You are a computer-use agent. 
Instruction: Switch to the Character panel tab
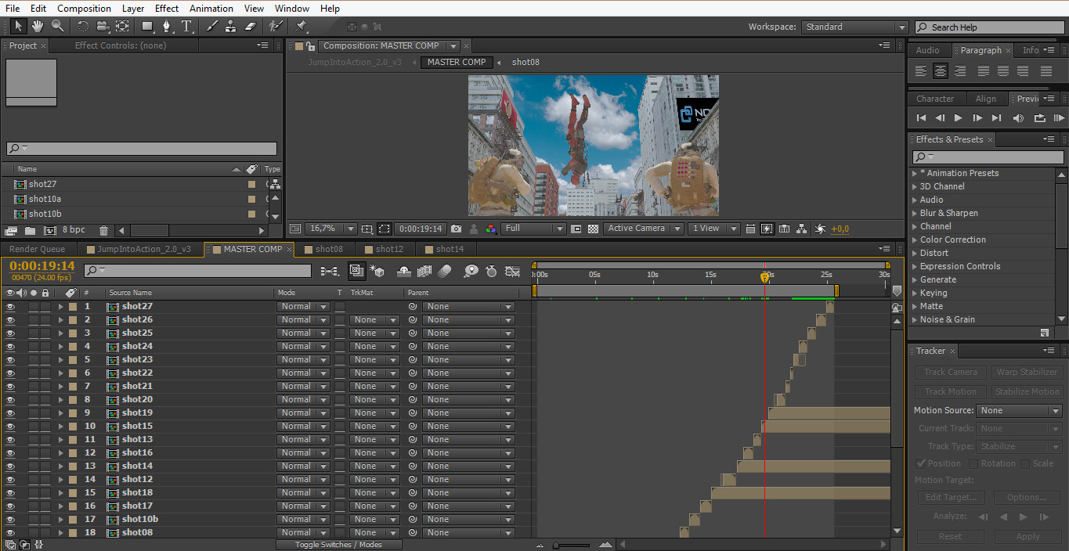pyautogui.click(x=935, y=99)
